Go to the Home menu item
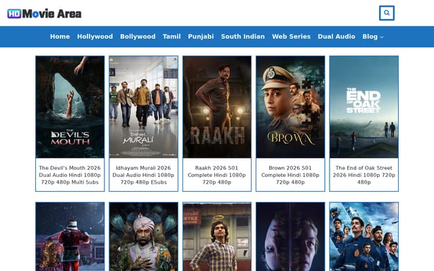434x271 pixels. [60, 37]
